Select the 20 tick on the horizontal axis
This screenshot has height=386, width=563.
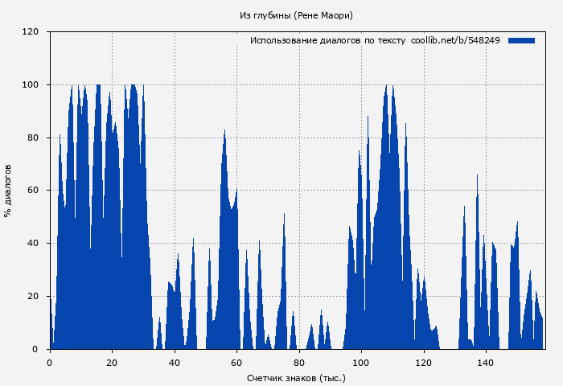[112, 363]
